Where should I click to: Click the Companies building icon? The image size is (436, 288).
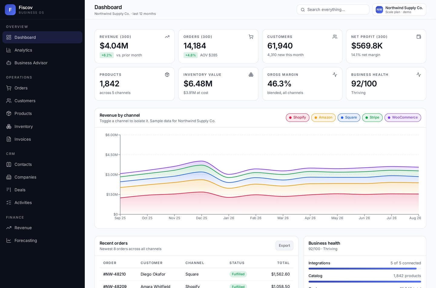9,177
